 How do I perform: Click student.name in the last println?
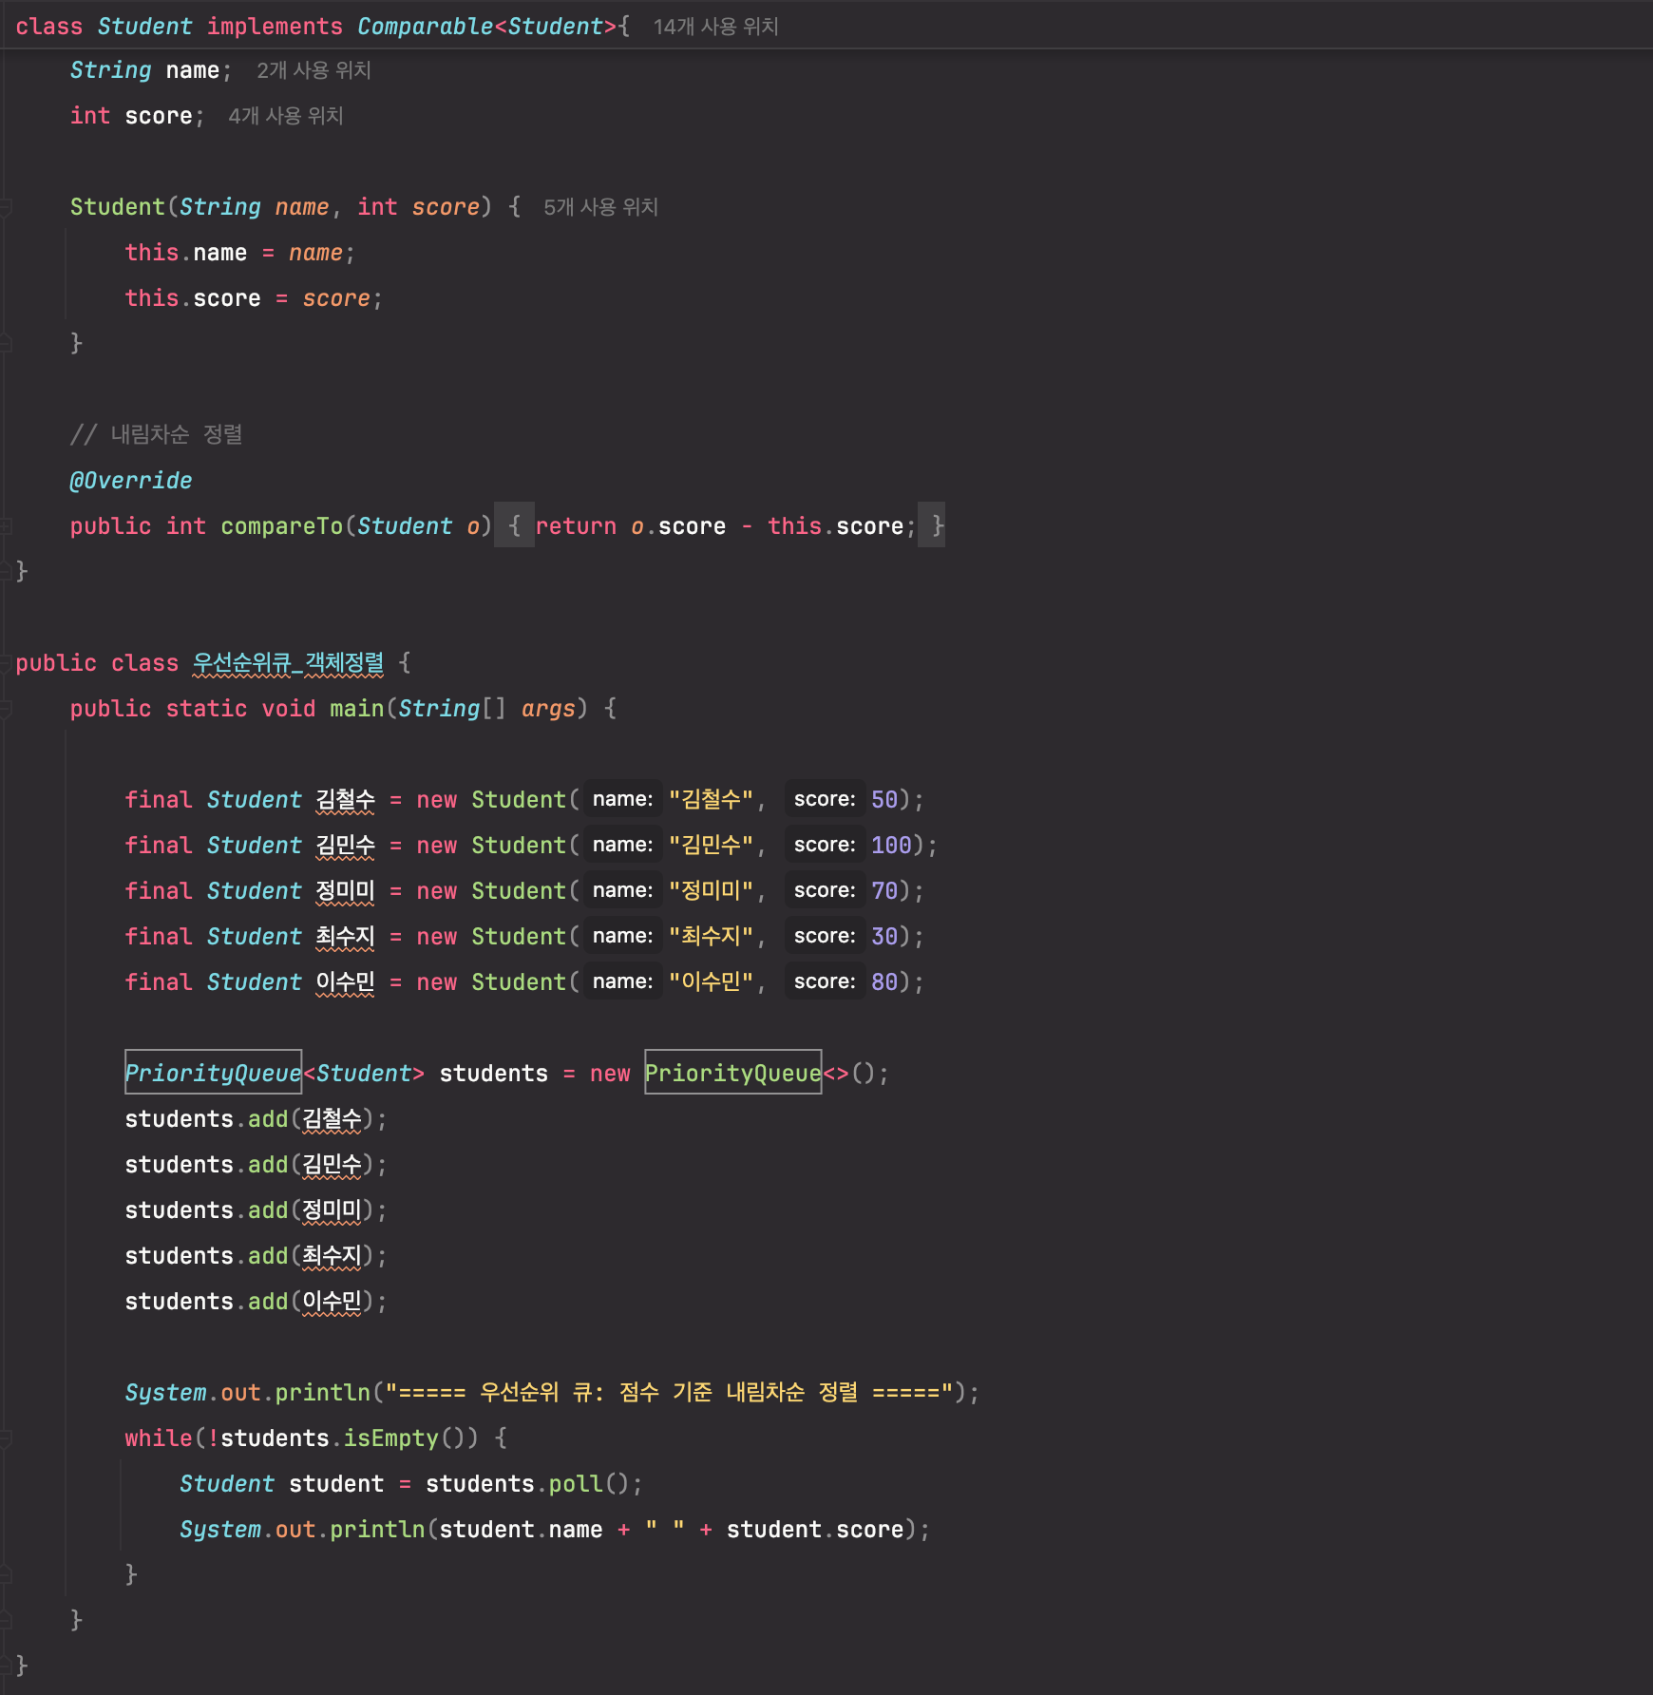521,1530
